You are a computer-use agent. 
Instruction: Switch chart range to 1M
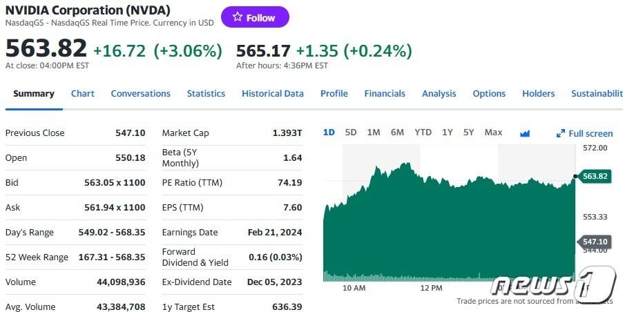374,132
